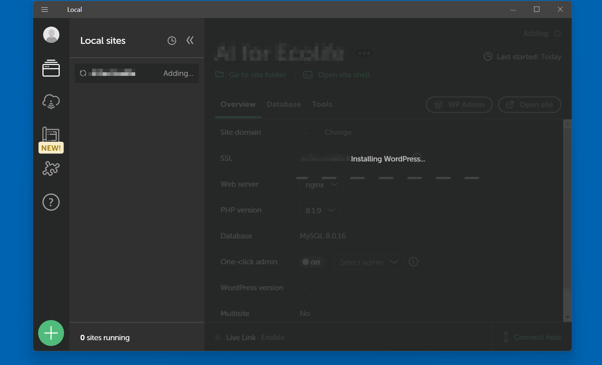The width and height of the screenshot is (602, 365).
Task: Click the MySQL 8.0.16 database value
Action: point(323,236)
